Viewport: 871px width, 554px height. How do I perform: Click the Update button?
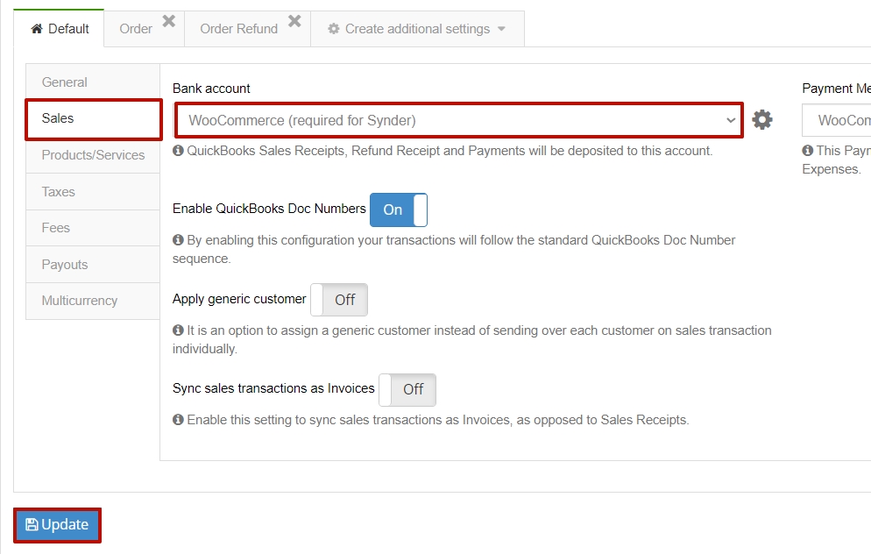point(57,524)
